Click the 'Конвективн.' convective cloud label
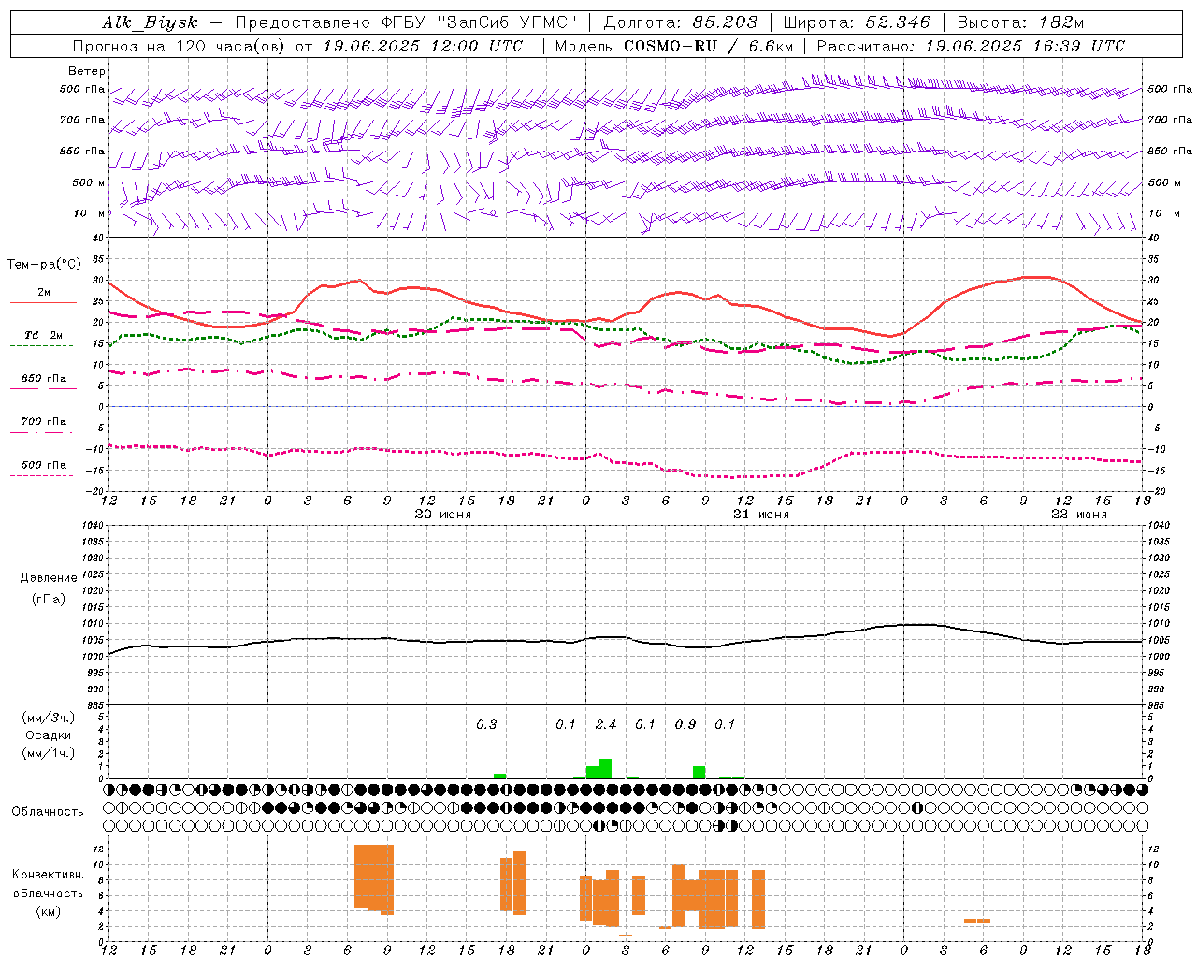 pyautogui.click(x=49, y=875)
